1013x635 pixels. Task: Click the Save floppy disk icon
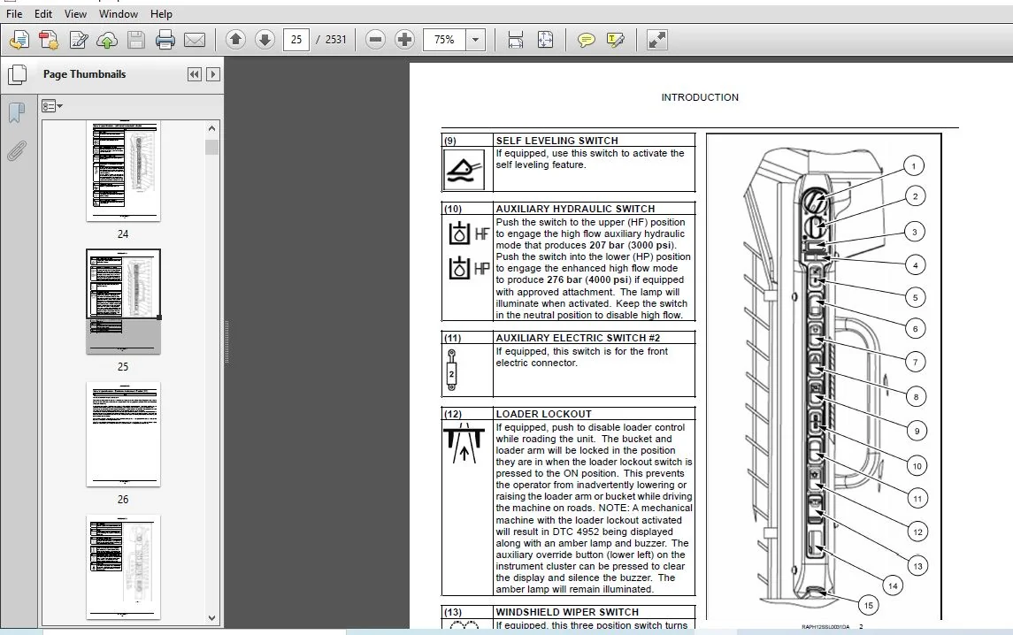pyautogui.click(x=135, y=40)
